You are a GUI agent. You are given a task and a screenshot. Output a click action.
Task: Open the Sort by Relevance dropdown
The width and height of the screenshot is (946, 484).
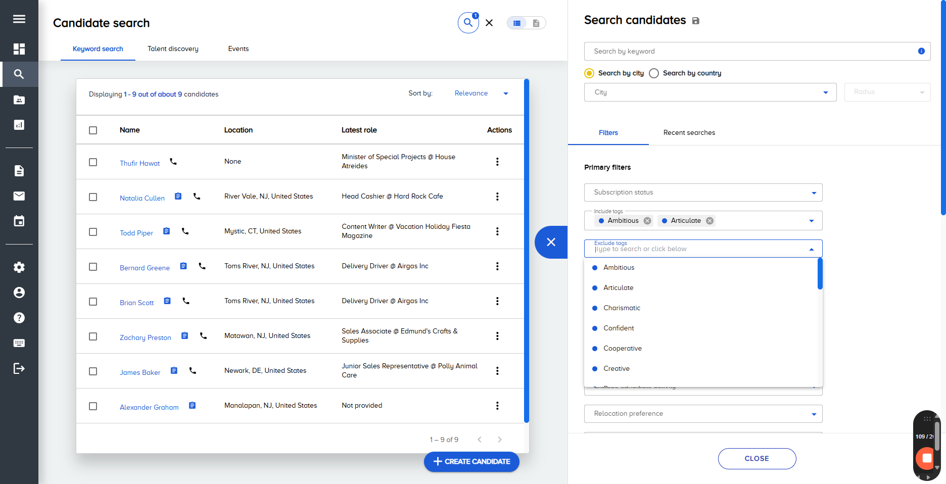(481, 93)
